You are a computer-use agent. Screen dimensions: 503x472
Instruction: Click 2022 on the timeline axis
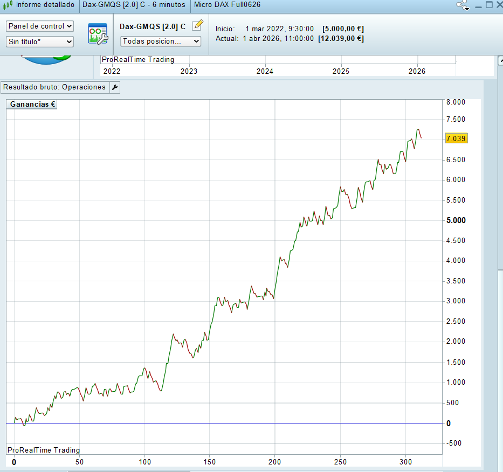click(112, 71)
